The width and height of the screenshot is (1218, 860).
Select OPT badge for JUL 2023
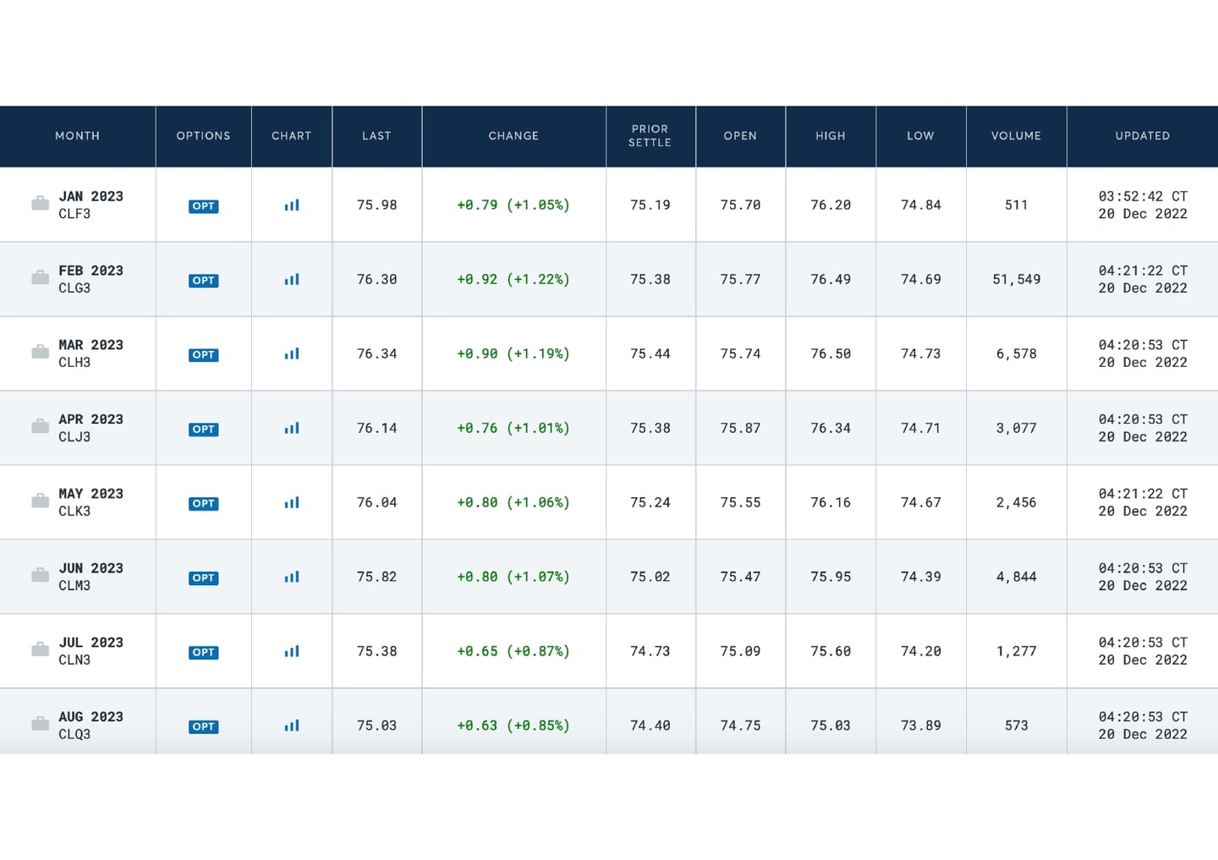tap(203, 653)
